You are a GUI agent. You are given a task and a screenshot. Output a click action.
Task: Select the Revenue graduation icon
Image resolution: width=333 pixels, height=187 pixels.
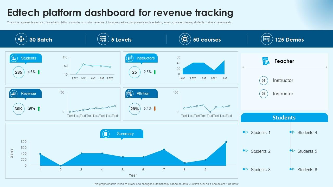click(x=14, y=93)
